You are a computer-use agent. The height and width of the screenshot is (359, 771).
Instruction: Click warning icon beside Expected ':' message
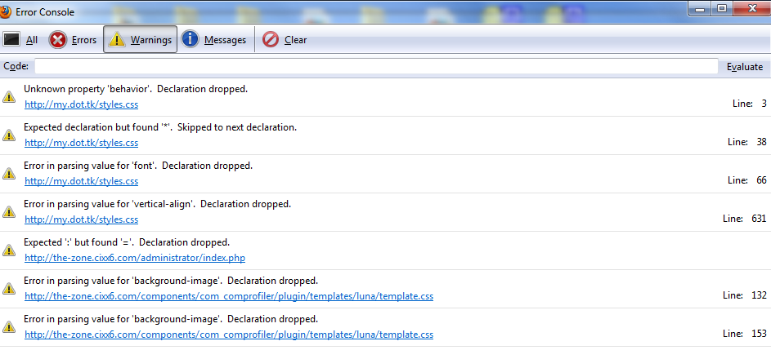9,250
